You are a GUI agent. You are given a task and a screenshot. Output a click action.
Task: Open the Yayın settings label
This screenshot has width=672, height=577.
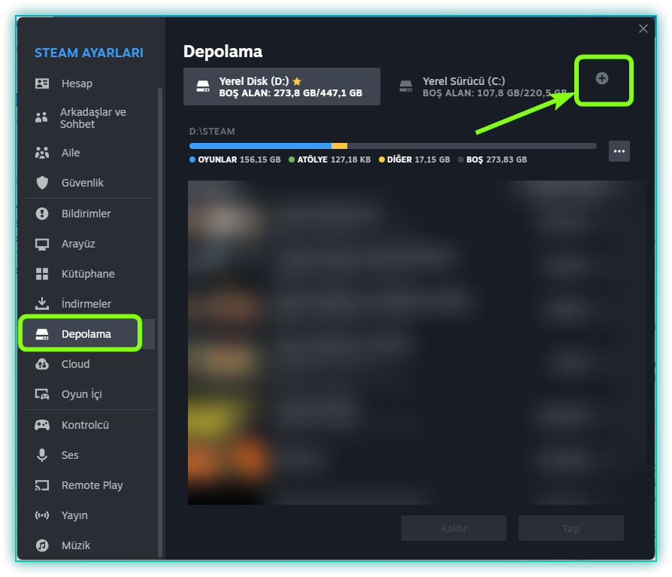(74, 515)
